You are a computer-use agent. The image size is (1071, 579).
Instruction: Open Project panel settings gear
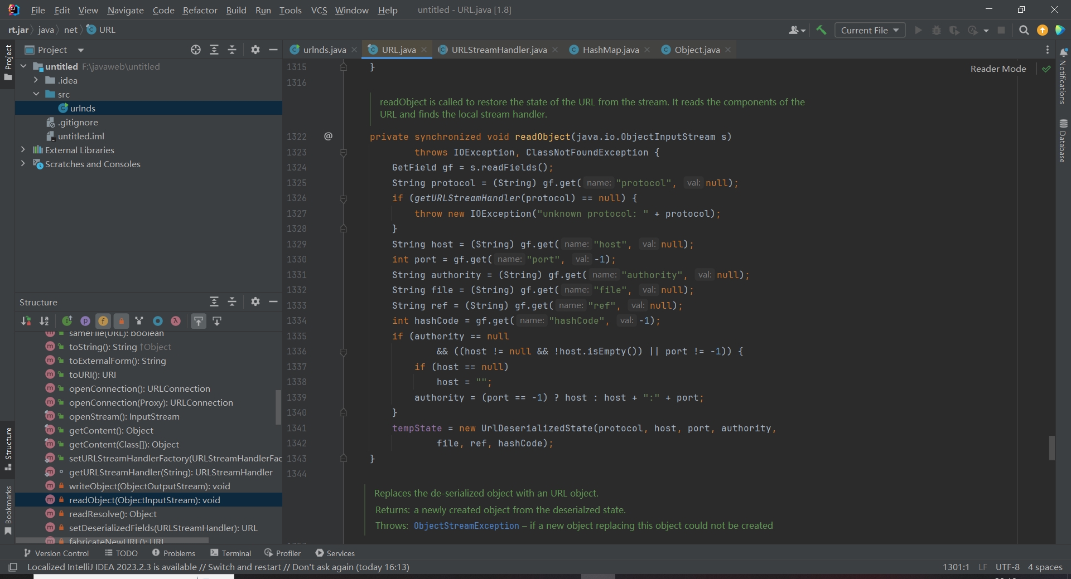[x=255, y=50]
